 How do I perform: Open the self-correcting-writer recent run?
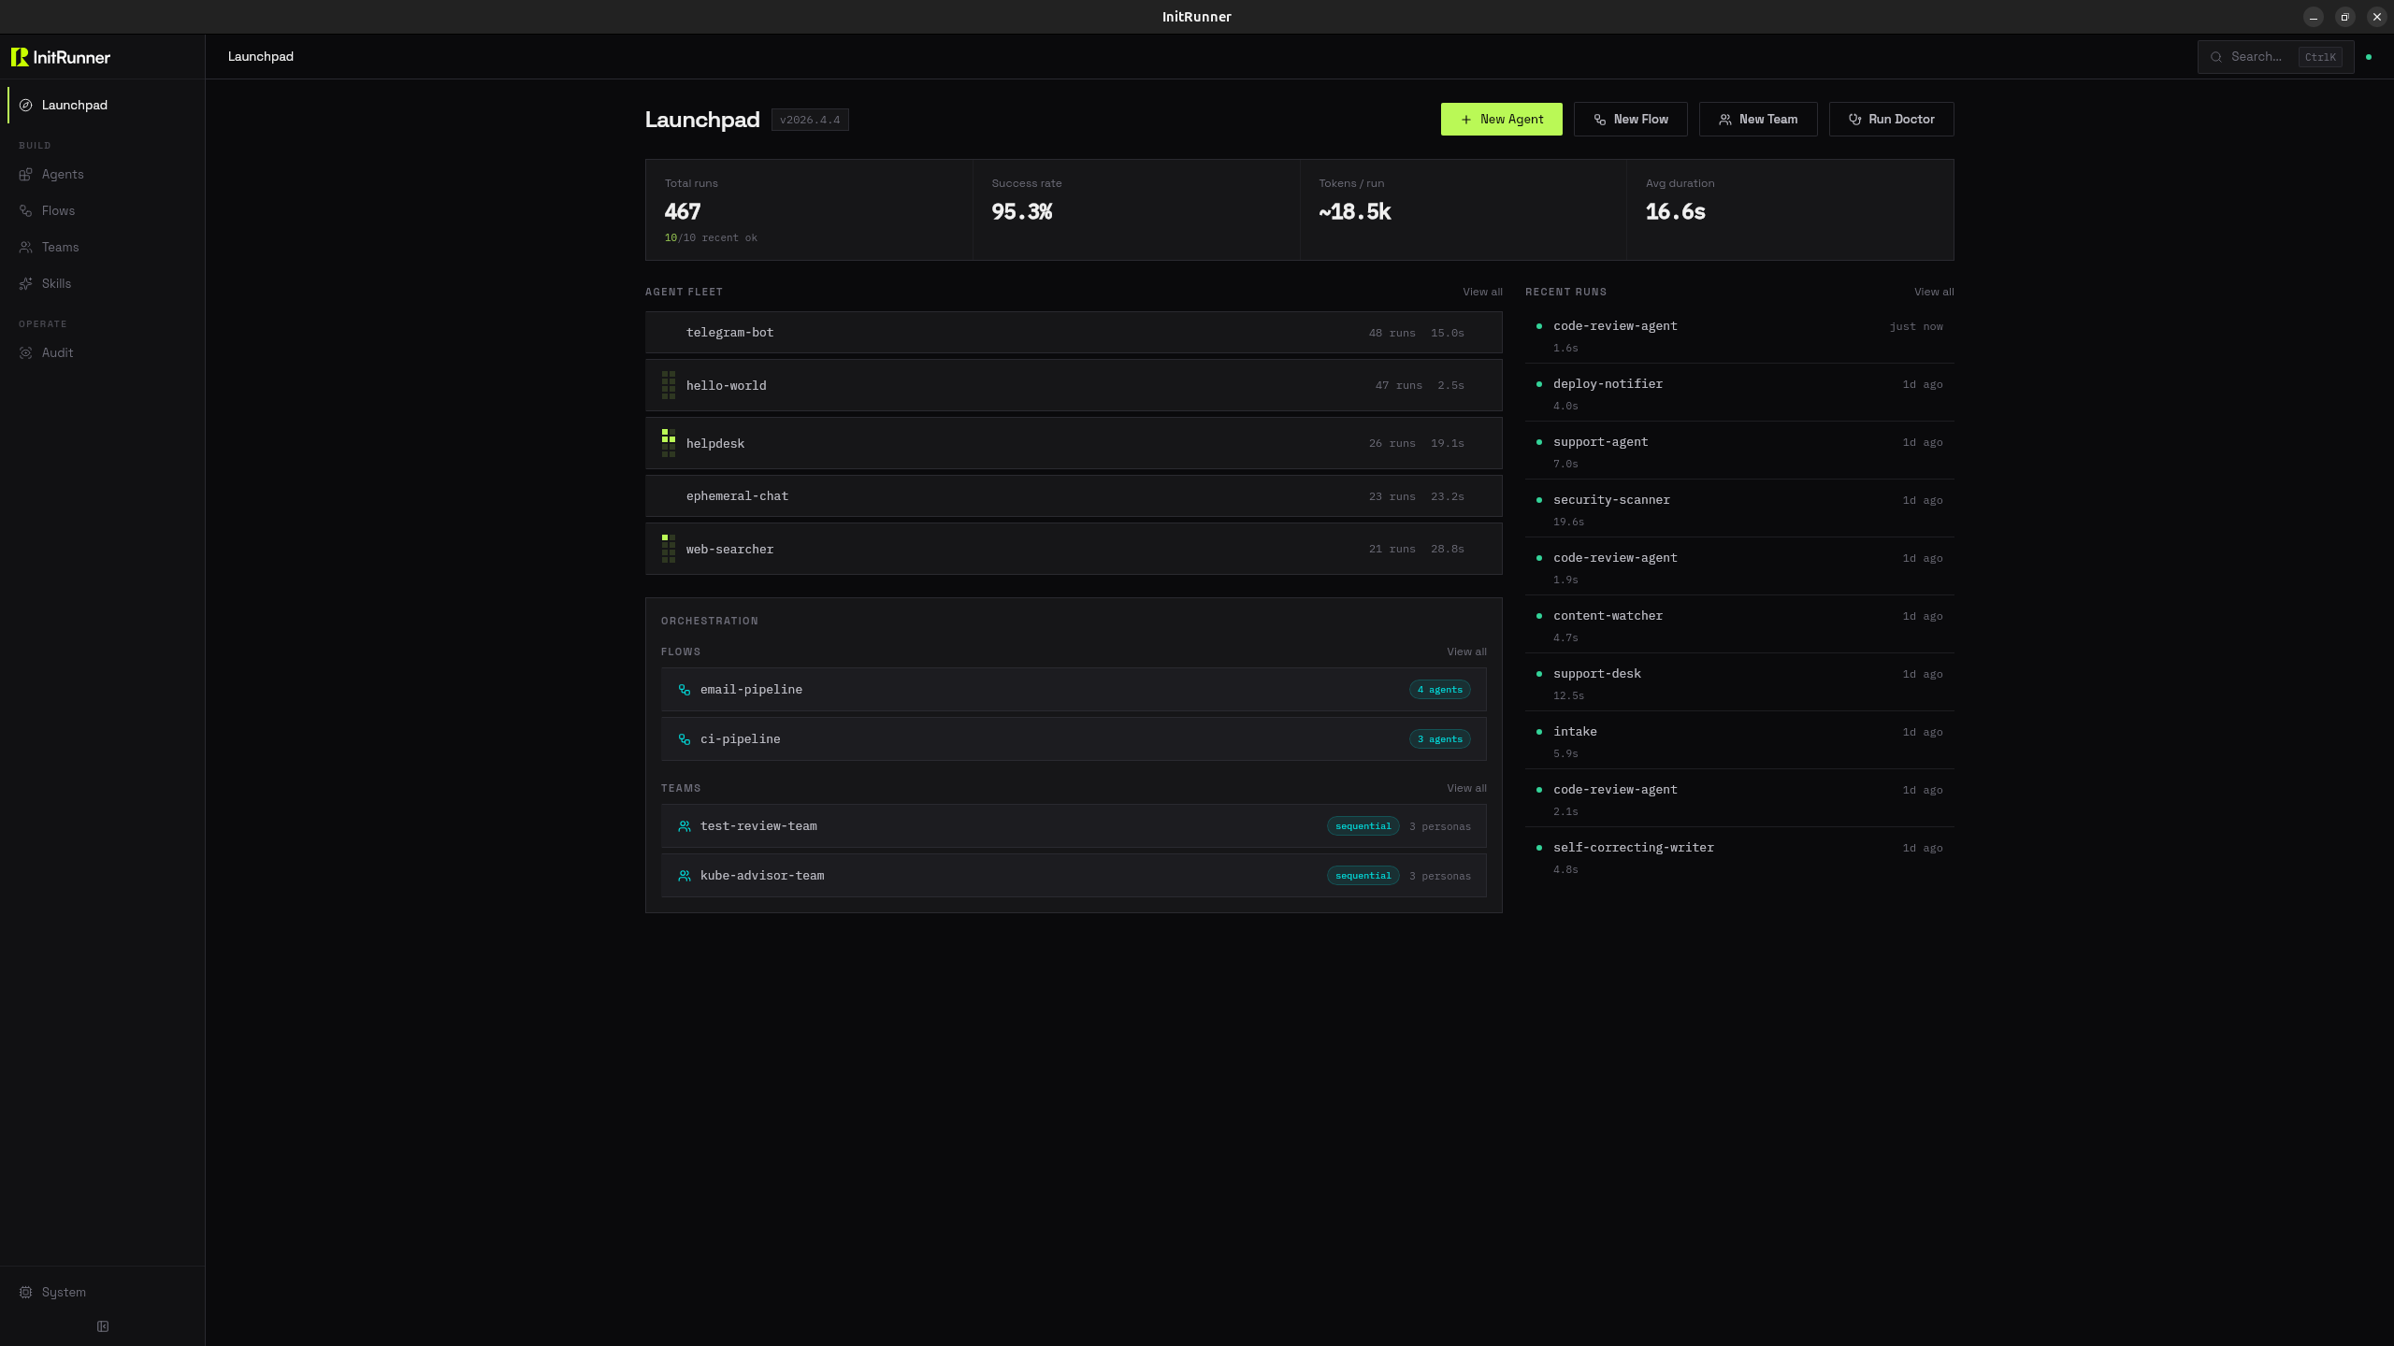pos(1739,857)
